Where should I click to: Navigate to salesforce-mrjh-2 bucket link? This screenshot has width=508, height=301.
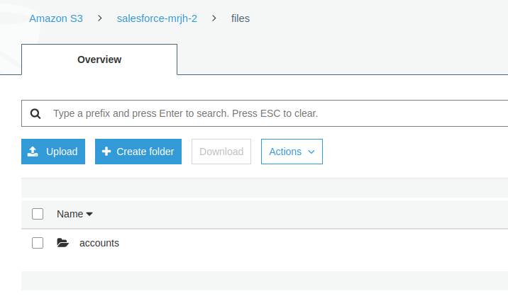coord(157,18)
